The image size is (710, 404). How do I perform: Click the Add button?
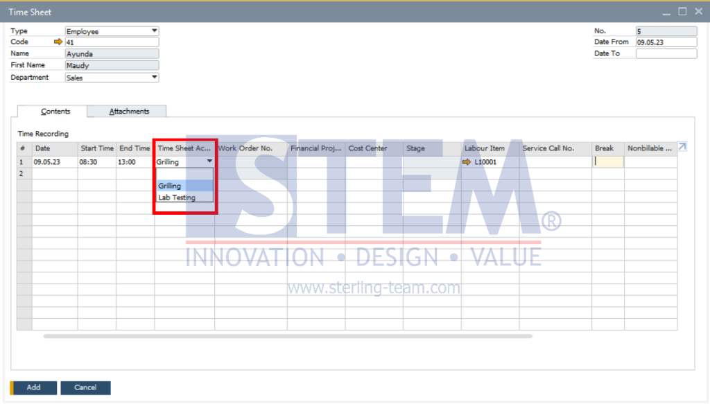click(33, 387)
